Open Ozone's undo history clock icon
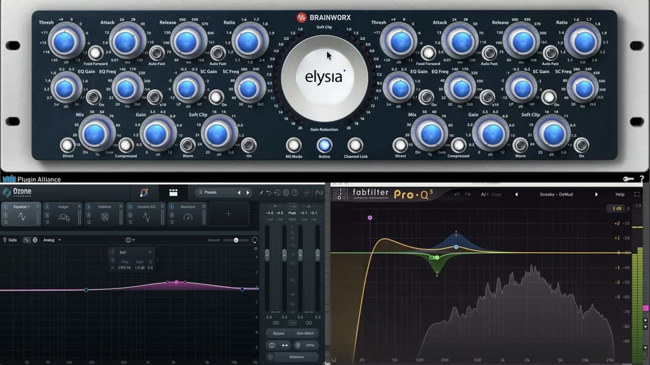650x365 pixels. pyautogui.click(x=277, y=193)
